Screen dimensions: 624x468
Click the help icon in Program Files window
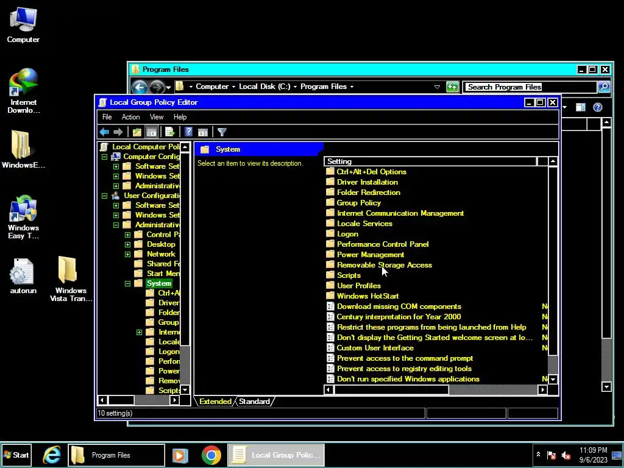point(597,107)
